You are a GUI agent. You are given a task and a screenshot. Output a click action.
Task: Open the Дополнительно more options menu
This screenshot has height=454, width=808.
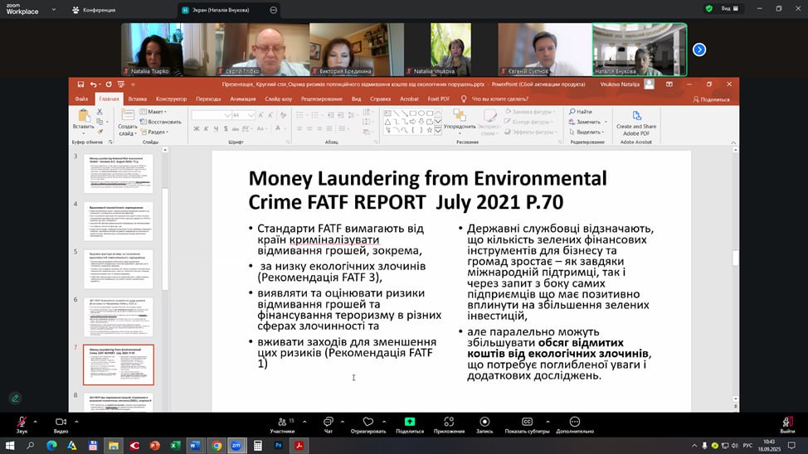(575, 422)
